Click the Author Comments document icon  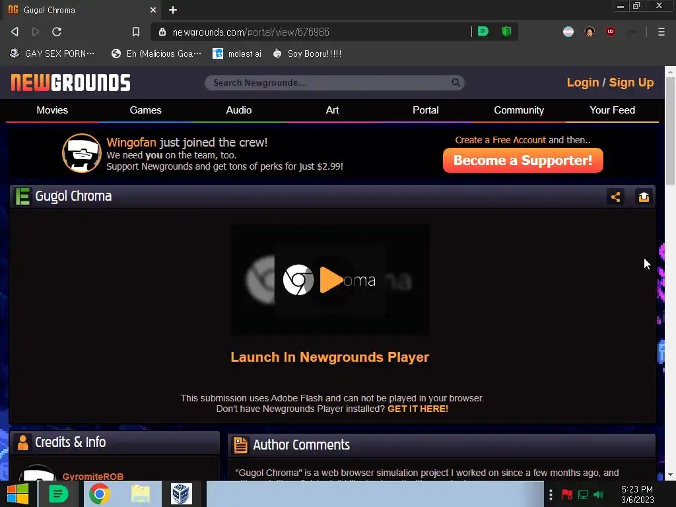pyautogui.click(x=240, y=445)
